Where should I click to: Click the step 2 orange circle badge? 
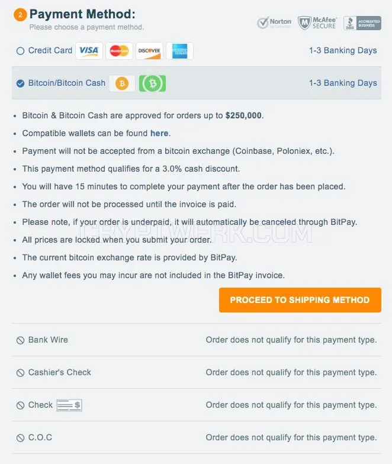(20, 14)
